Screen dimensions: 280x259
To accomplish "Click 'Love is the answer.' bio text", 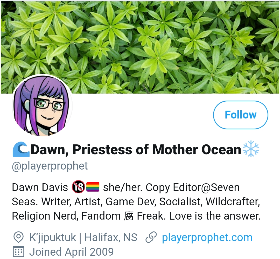I will click(215, 216).
